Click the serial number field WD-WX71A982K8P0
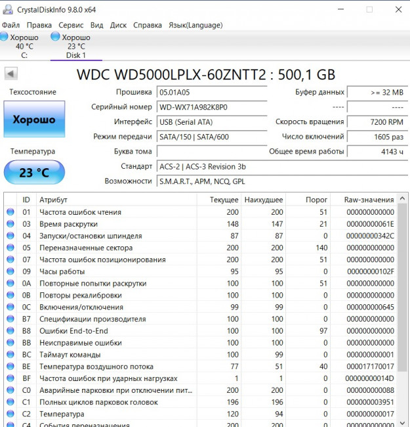Viewport: 410px width, 427px height. point(212,107)
